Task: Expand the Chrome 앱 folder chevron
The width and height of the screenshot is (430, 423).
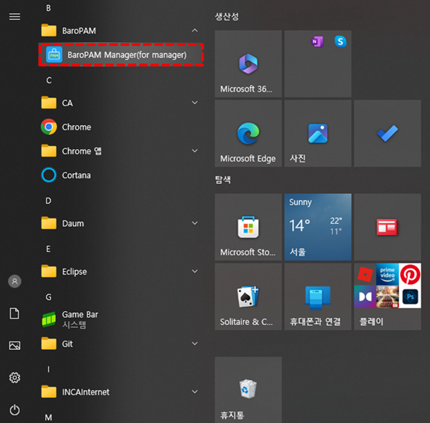Action: click(x=195, y=151)
